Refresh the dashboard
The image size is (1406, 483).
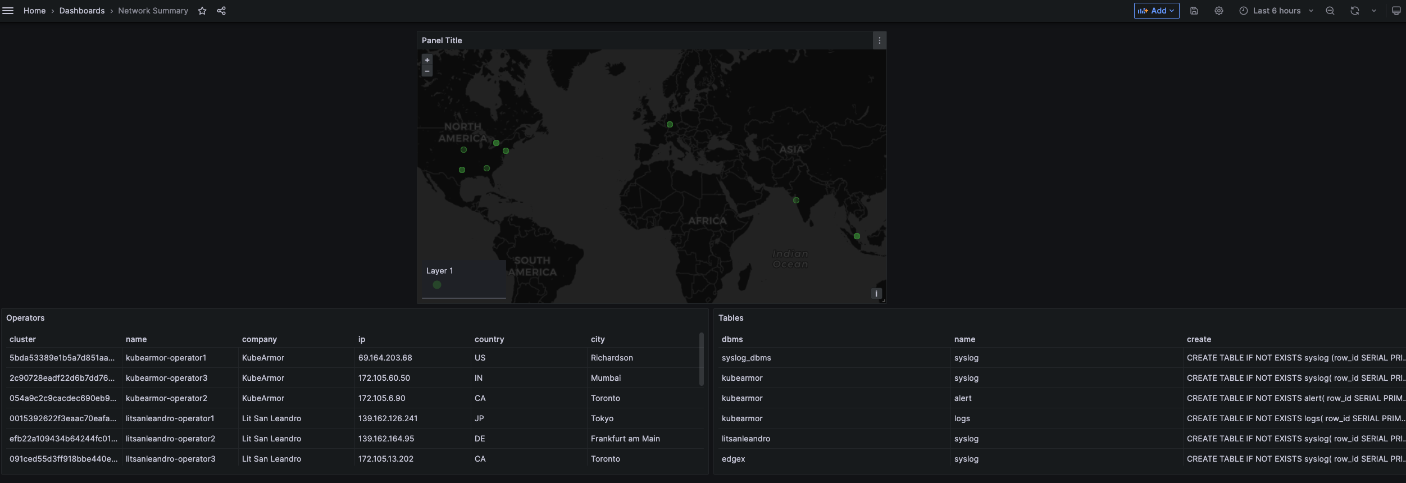(x=1355, y=11)
